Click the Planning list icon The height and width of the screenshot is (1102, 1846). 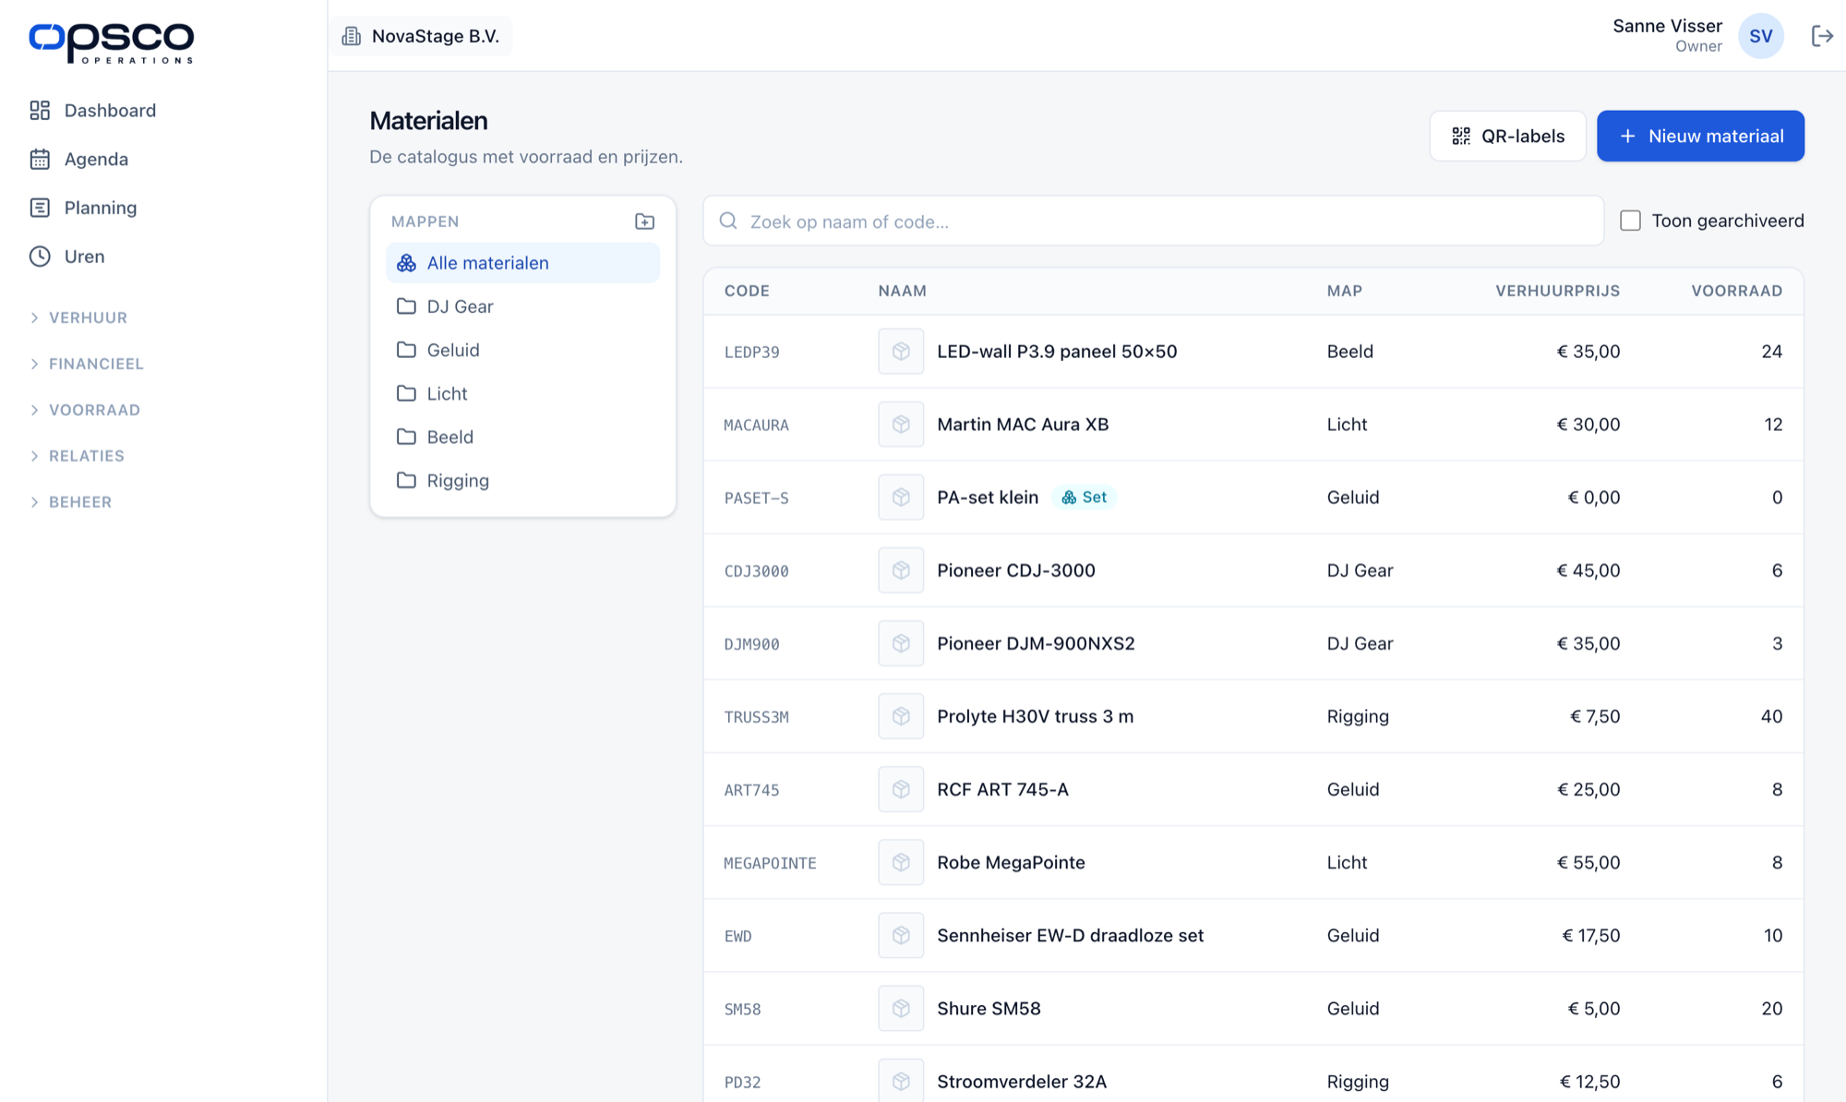pyautogui.click(x=40, y=208)
